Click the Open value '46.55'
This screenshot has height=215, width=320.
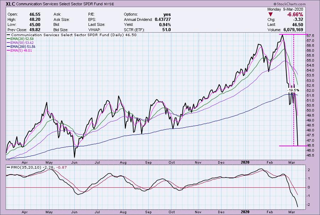tap(35, 15)
